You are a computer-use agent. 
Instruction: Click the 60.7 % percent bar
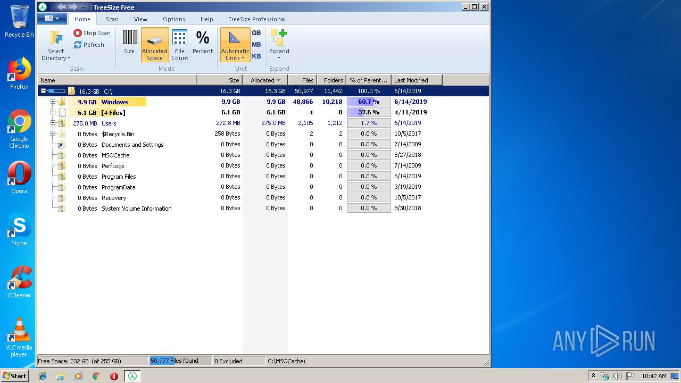pyautogui.click(x=369, y=102)
